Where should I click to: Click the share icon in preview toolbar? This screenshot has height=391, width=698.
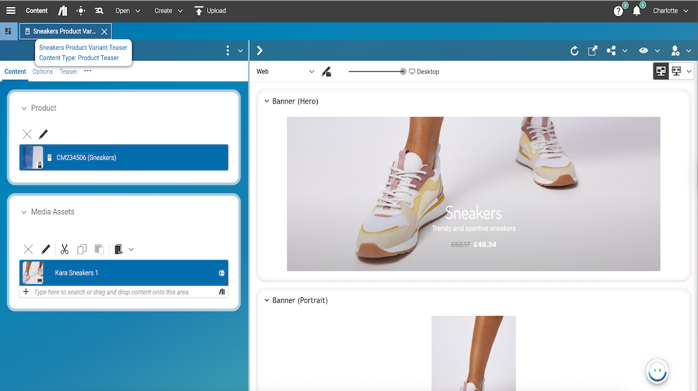point(612,51)
